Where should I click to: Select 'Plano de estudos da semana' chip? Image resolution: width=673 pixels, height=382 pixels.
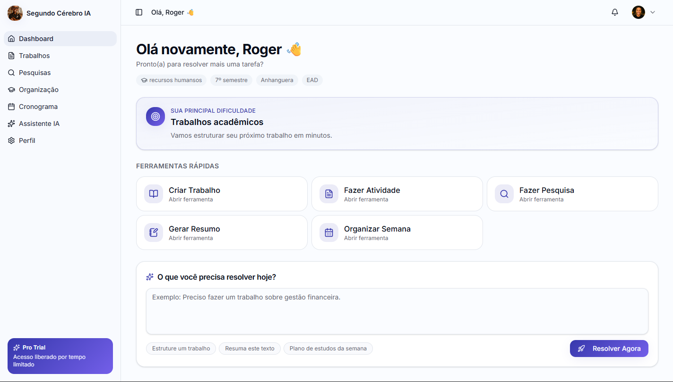coord(328,349)
